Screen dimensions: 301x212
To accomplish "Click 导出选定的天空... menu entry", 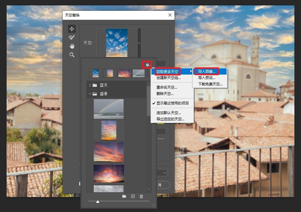I will [170, 119].
